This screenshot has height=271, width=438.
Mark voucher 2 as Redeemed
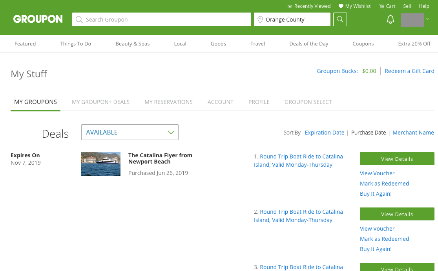[384, 239]
